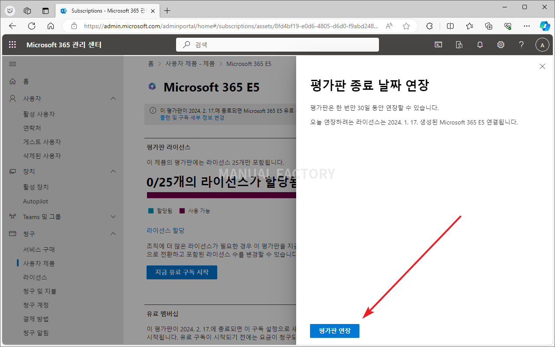The height and width of the screenshot is (347, 555).
Task: Toggle split screen icon
Action: (451, 26)
